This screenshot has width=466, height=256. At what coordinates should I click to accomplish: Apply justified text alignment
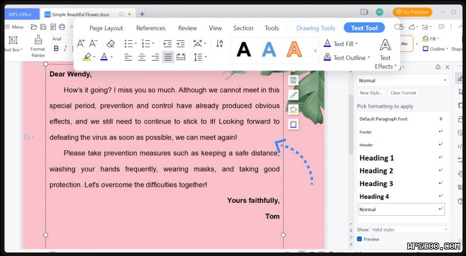coord(168,57)
